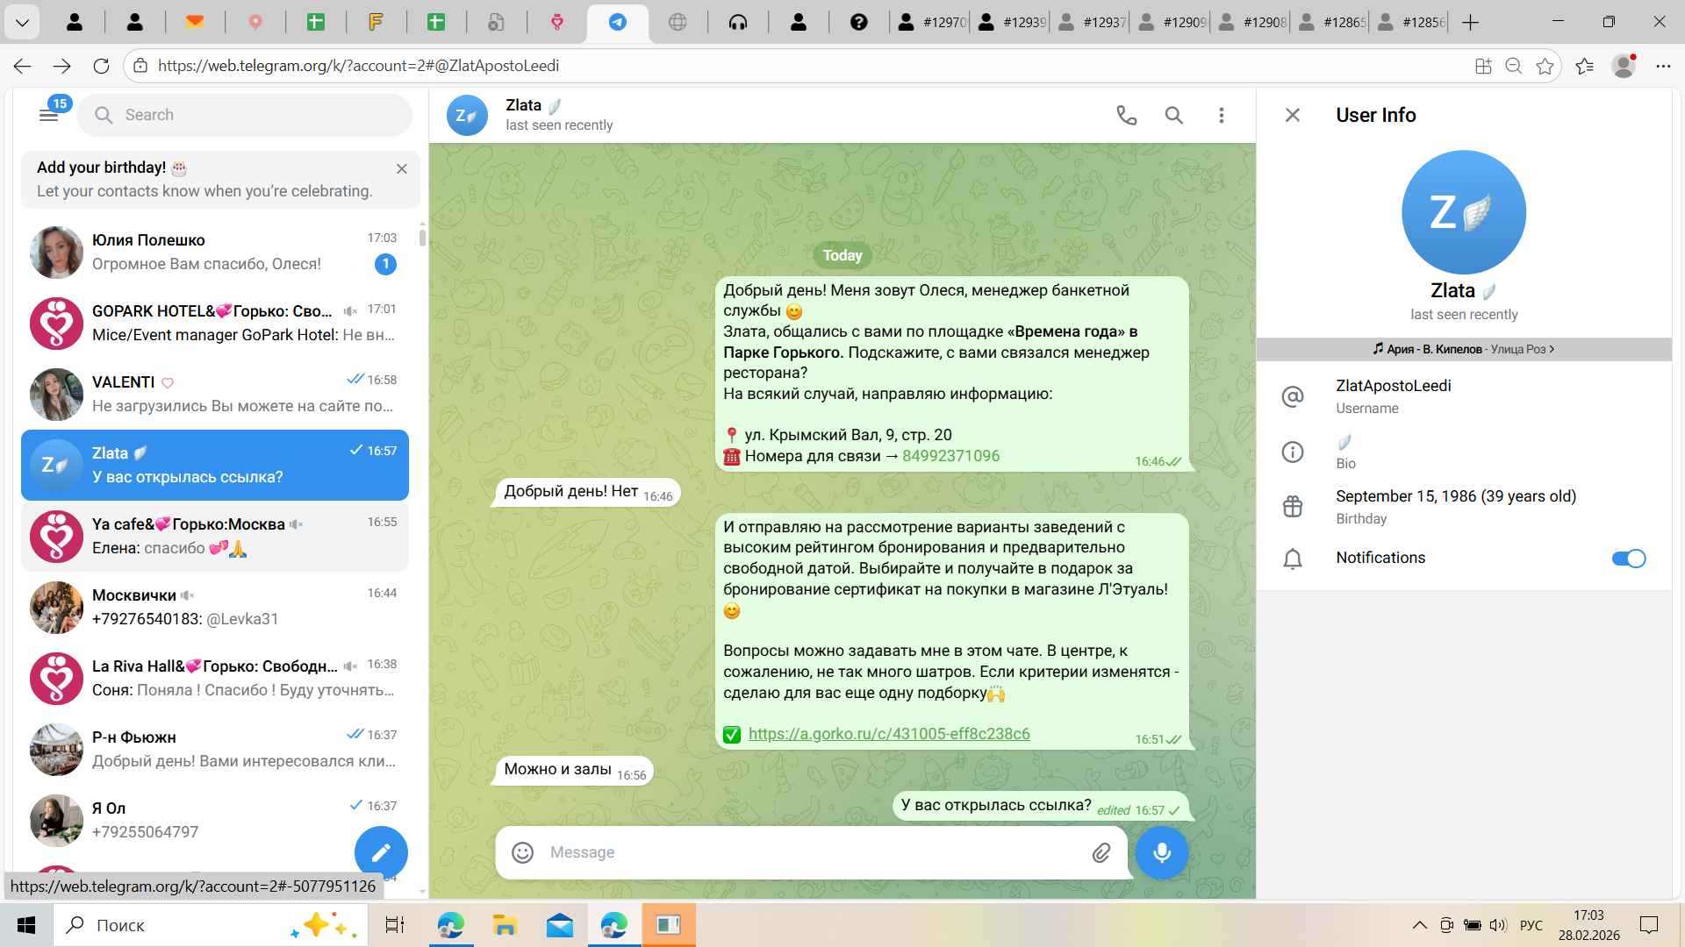Search within the Zlata chat

1173,115
